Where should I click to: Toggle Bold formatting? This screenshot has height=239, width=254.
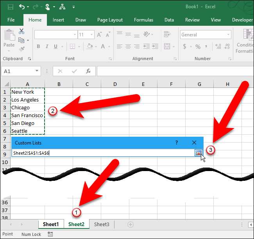point(38,46)
